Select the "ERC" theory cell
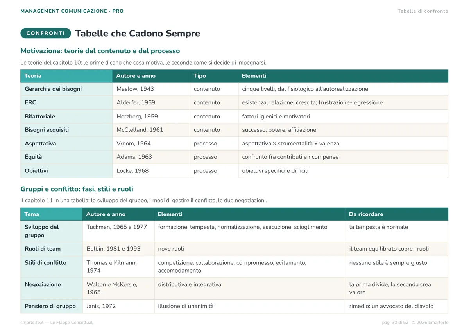 click(66, 103)
